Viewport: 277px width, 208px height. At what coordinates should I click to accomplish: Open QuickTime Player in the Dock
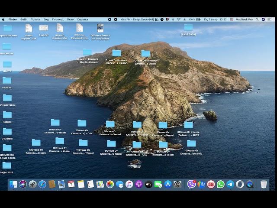click(x=250, y=184)
